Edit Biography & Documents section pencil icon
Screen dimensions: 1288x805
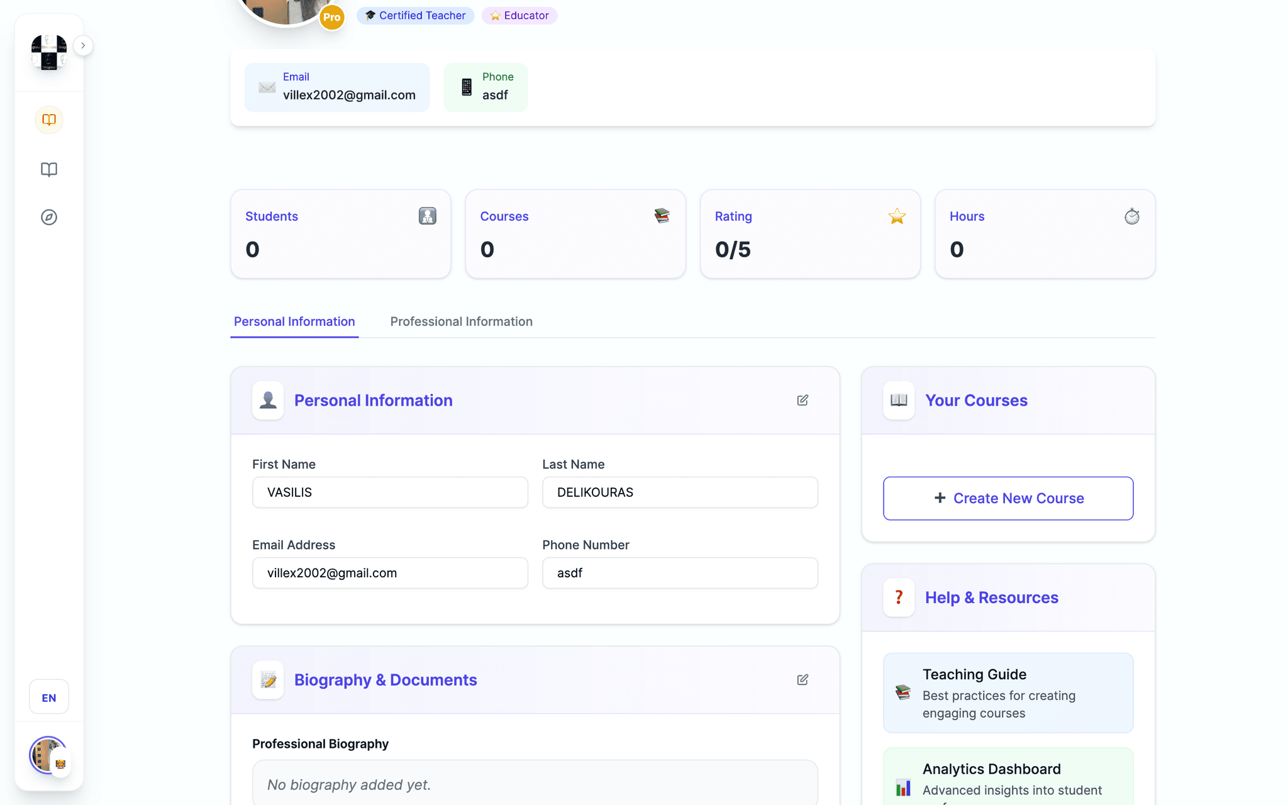pyautogui.click(x=802, y=680)
